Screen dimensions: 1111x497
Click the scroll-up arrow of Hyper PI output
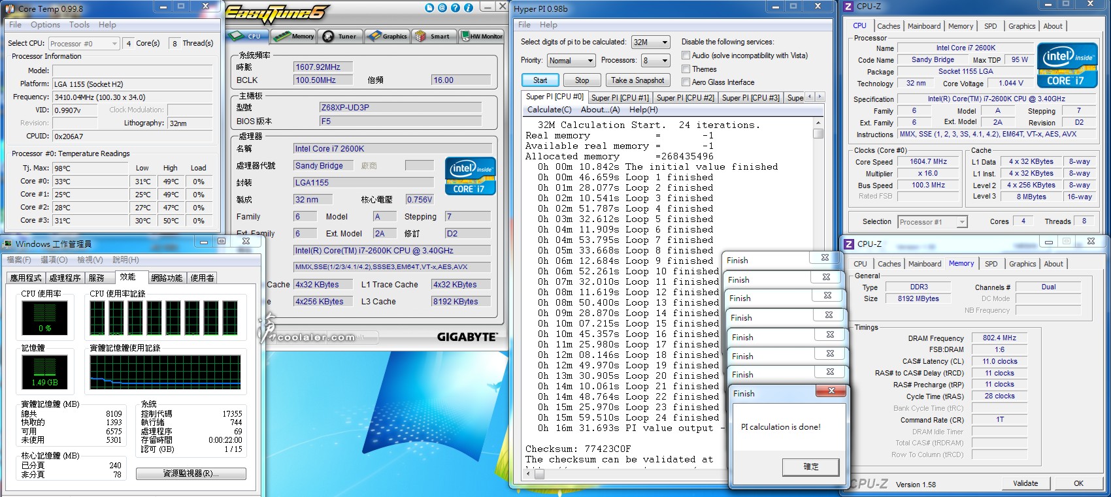(x=818, y=123)
